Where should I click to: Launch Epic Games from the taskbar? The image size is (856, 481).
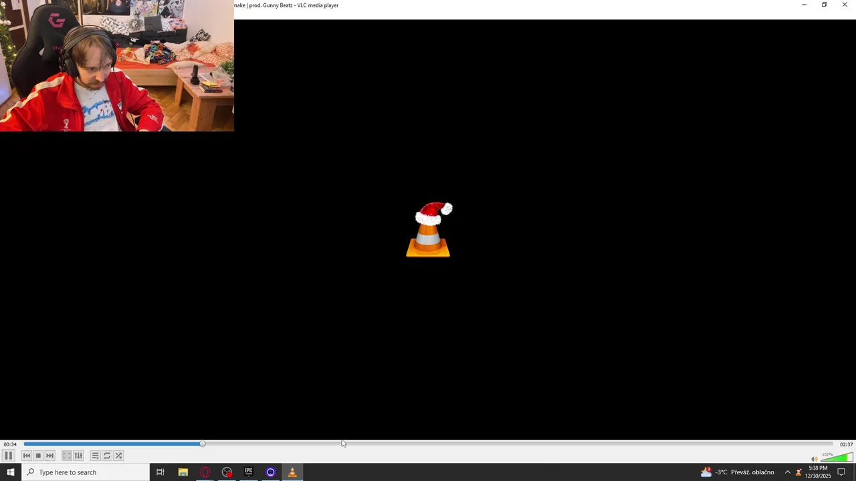click(249, 472)
